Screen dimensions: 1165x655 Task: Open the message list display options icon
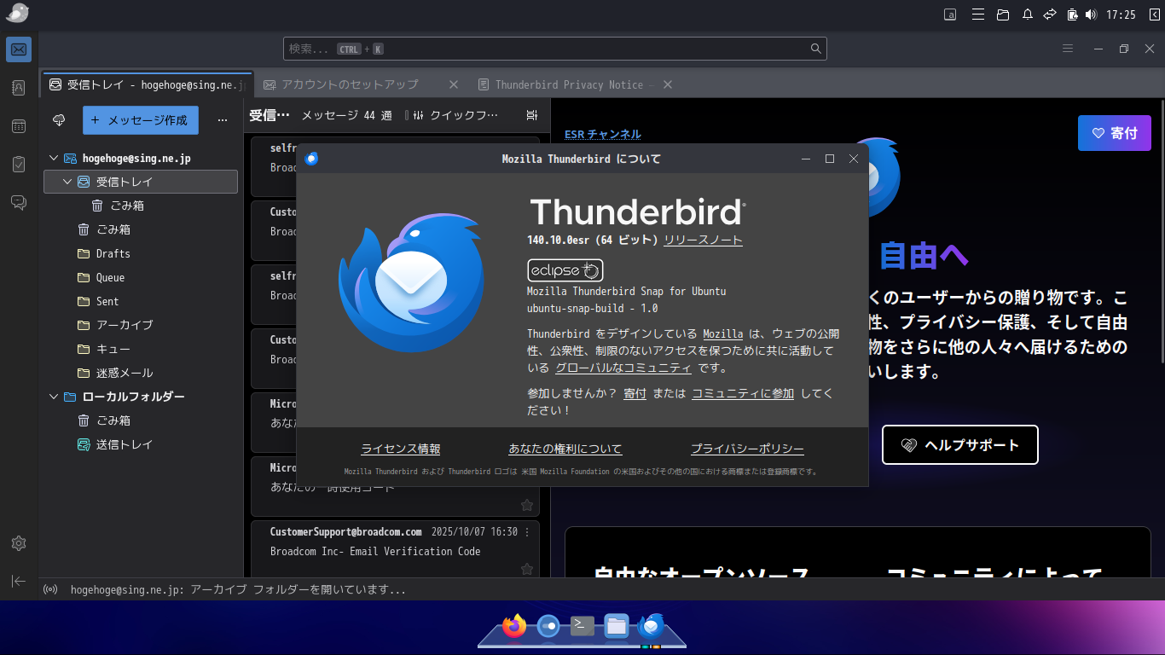click(x=531, y=115)
